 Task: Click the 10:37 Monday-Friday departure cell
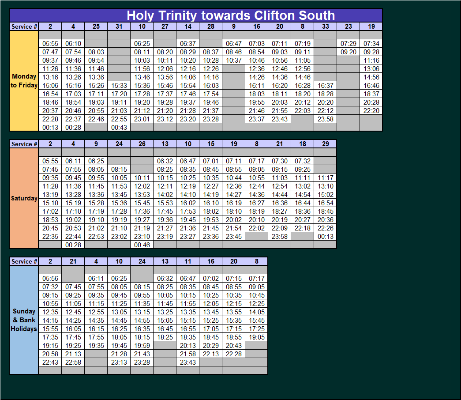click(234, 60)
